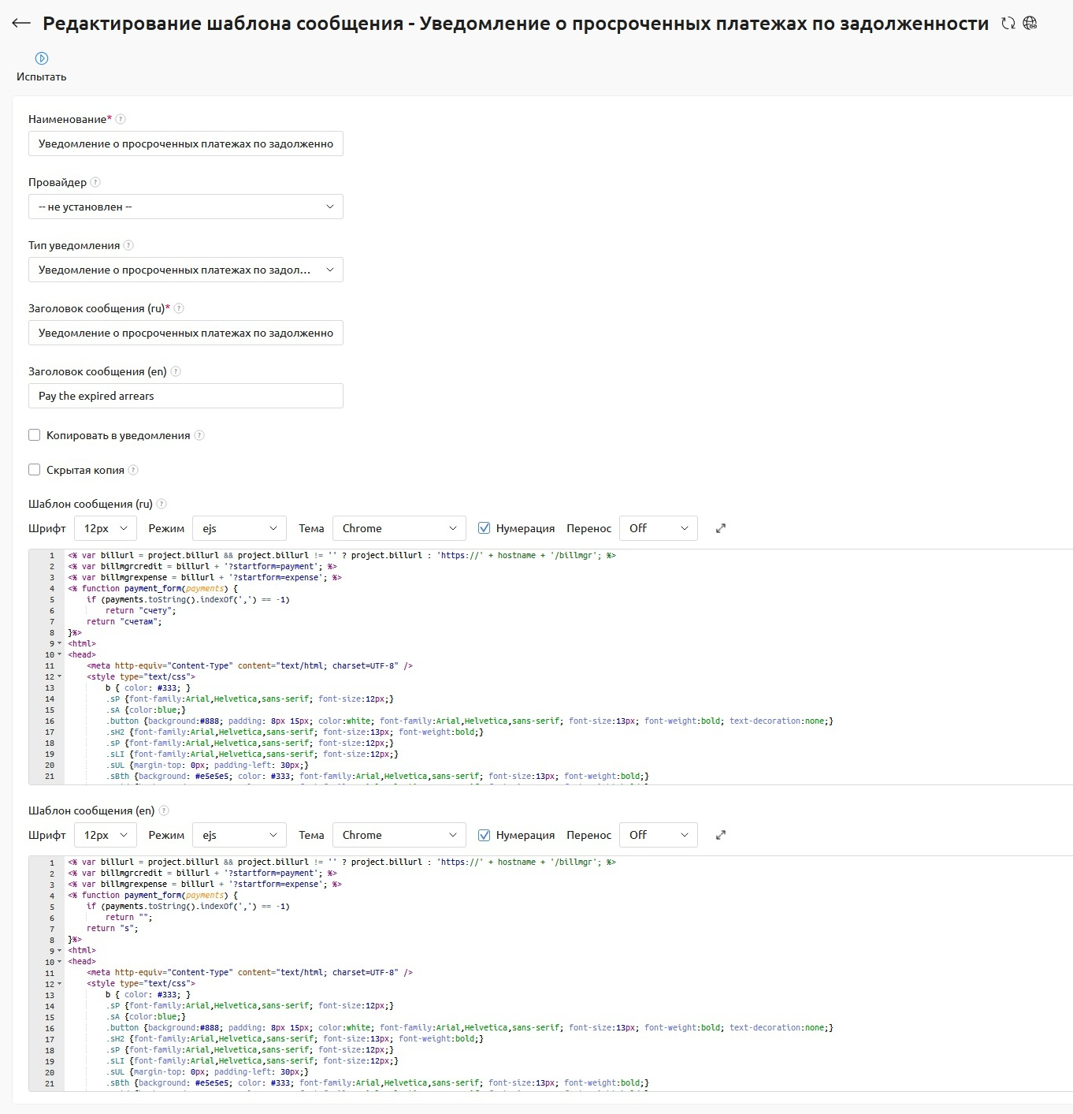The height and width of the screenshot is (1114, 1073).
Task: Focus the Заголовок сообщения (ru) input field
Action: coord(186,333)
